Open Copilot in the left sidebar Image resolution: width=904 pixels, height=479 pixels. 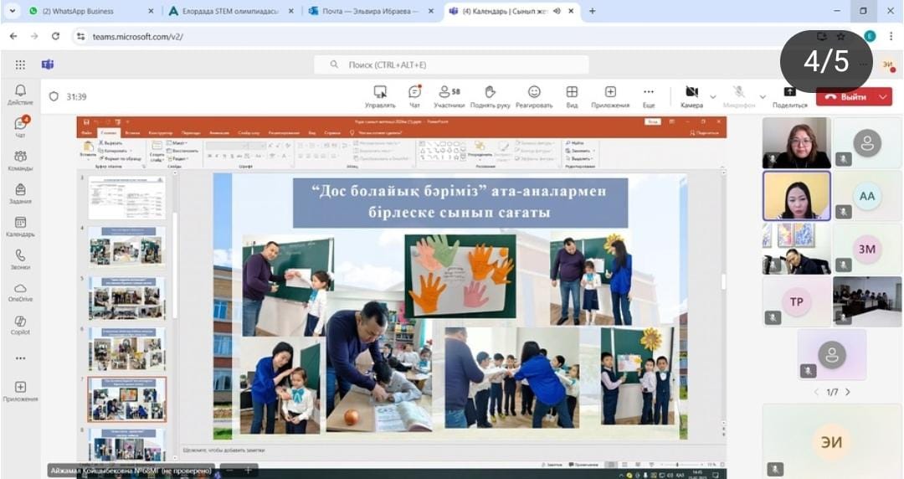pos(20,325)
